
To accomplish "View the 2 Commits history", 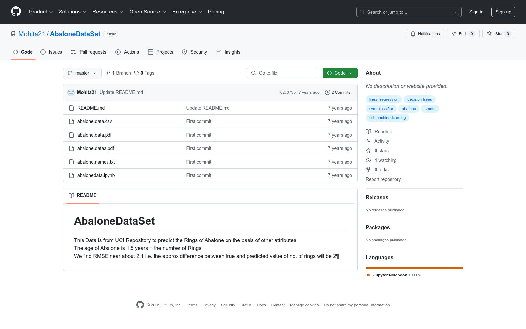I will 338,92.
